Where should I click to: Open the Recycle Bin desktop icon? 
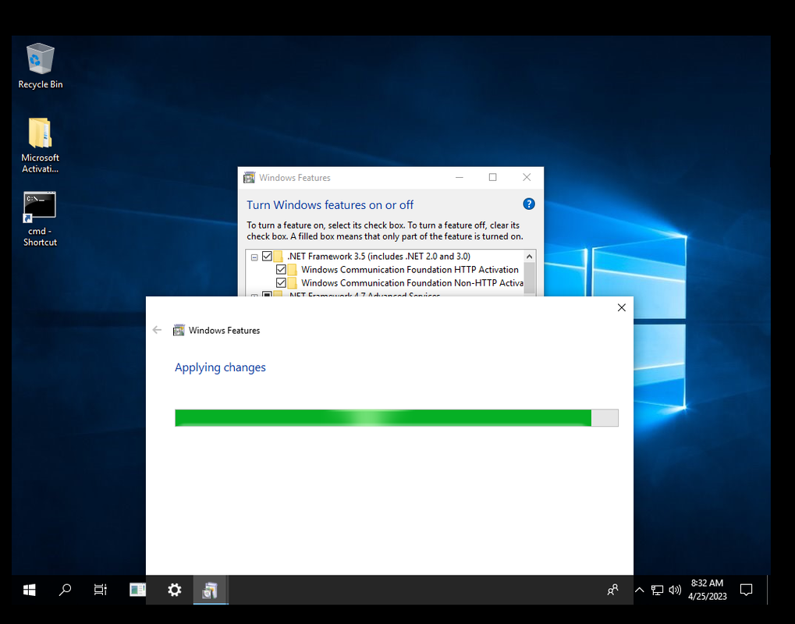[40, 66]
